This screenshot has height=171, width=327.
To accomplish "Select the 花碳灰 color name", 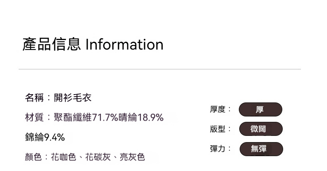I will [x=98, y=157].
